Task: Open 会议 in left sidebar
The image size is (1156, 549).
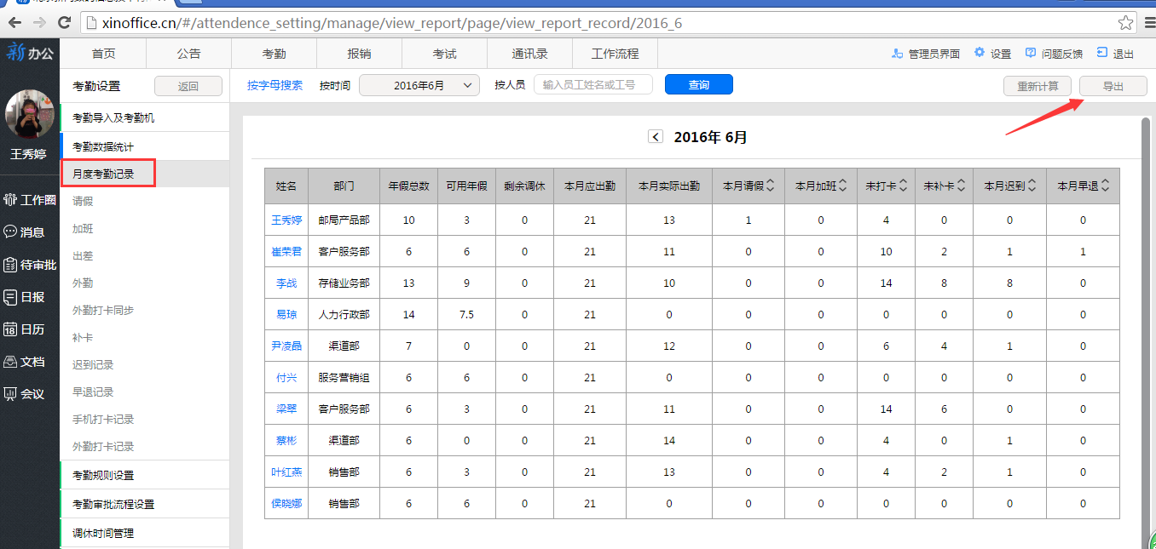Action: point(25,394)
